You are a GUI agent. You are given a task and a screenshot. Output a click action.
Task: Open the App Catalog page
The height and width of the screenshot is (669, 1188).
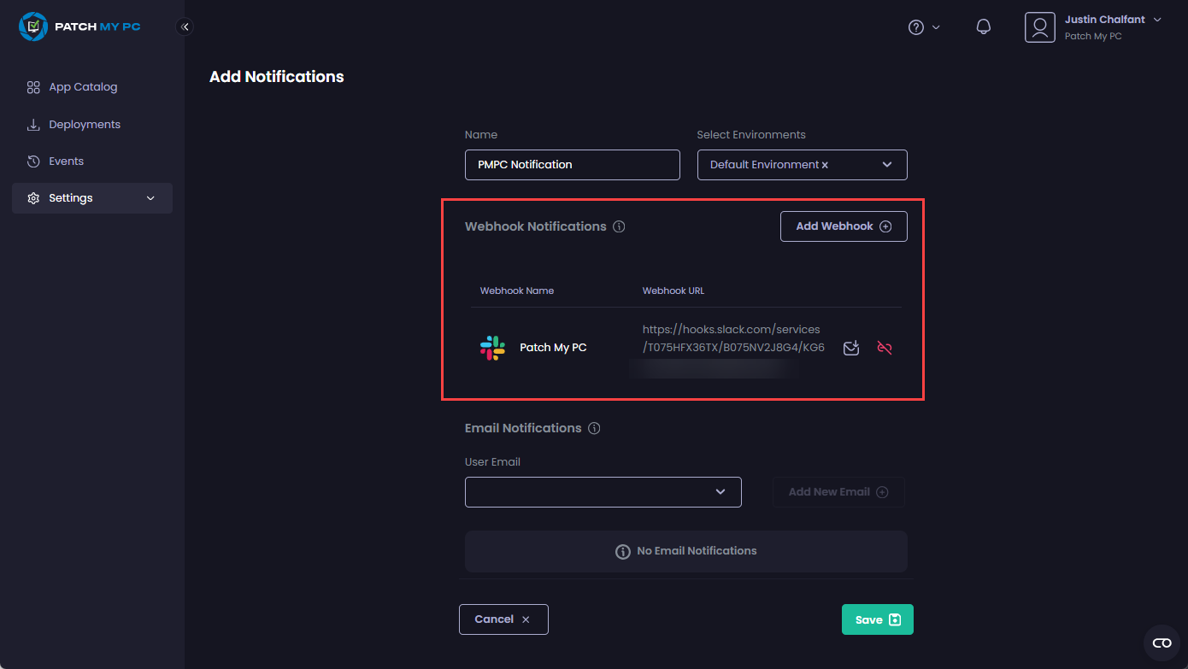83,87
